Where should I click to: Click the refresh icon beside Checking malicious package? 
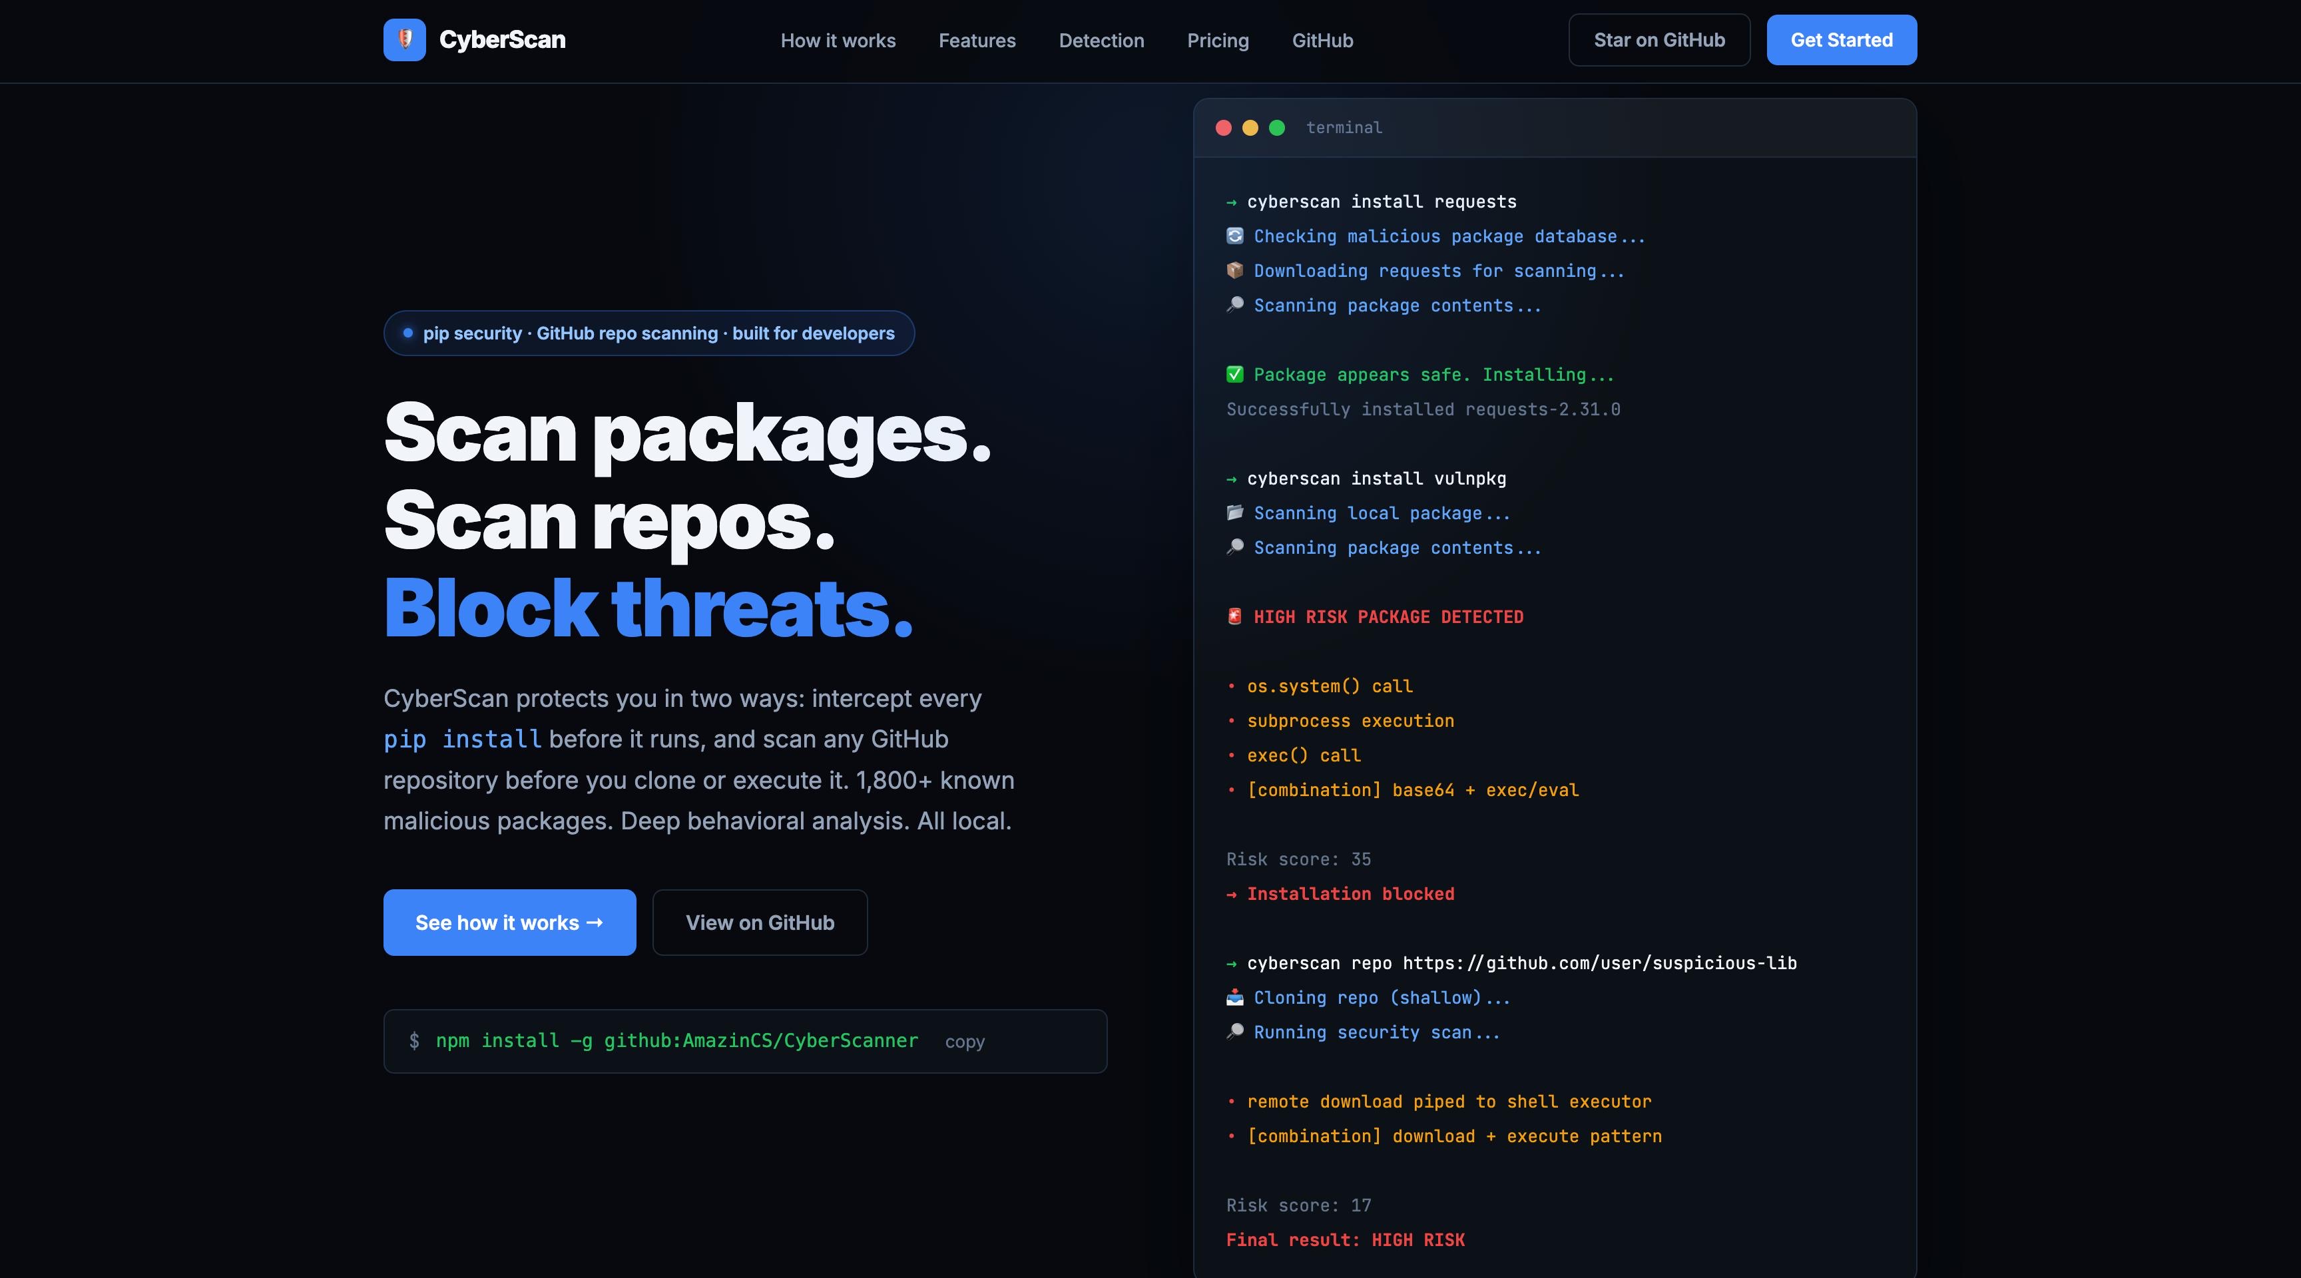tap(1234, 236)
